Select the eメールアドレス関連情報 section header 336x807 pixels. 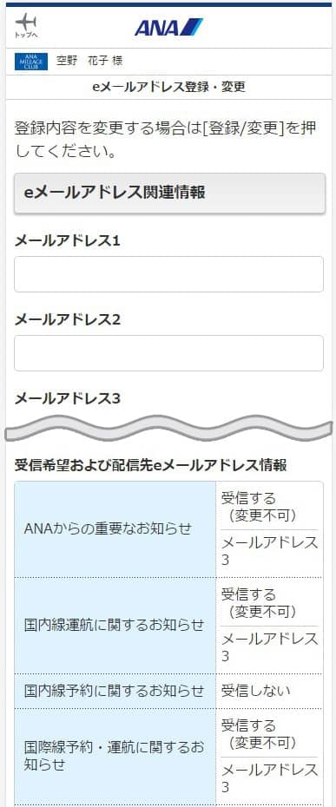pyautogui.click(x=169, y=193)
